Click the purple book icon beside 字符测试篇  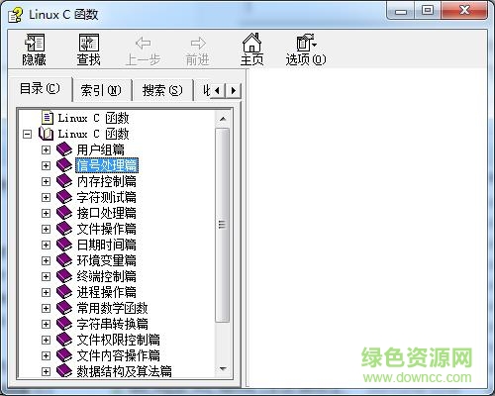(64, 197)
